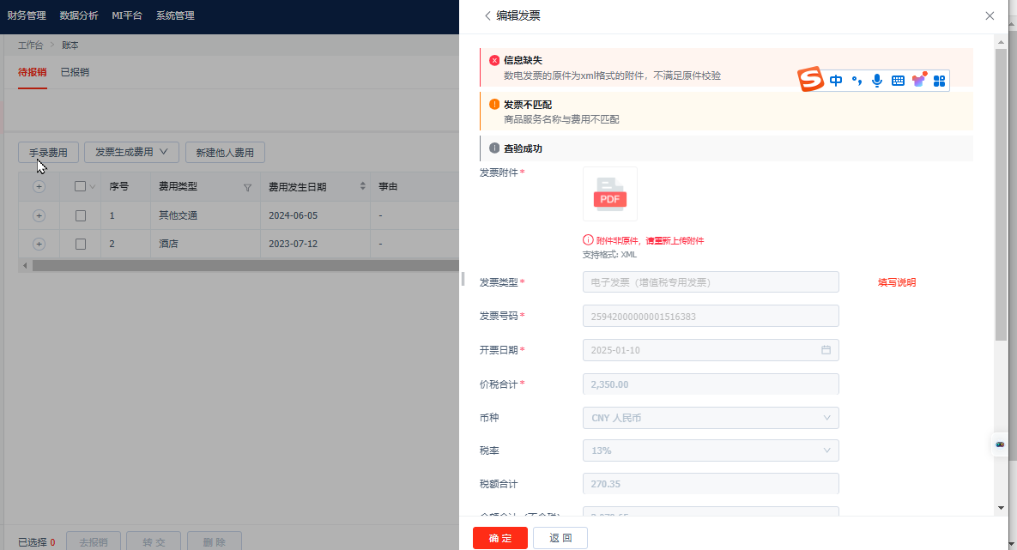Image resolution: width=1017 pixels, height=550 pixels.
Task: Click the back arrow beside 编辑发票
Action: pos(487,15)
